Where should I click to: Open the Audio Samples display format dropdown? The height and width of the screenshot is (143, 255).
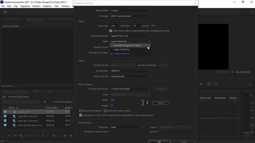tap(130, 76)
